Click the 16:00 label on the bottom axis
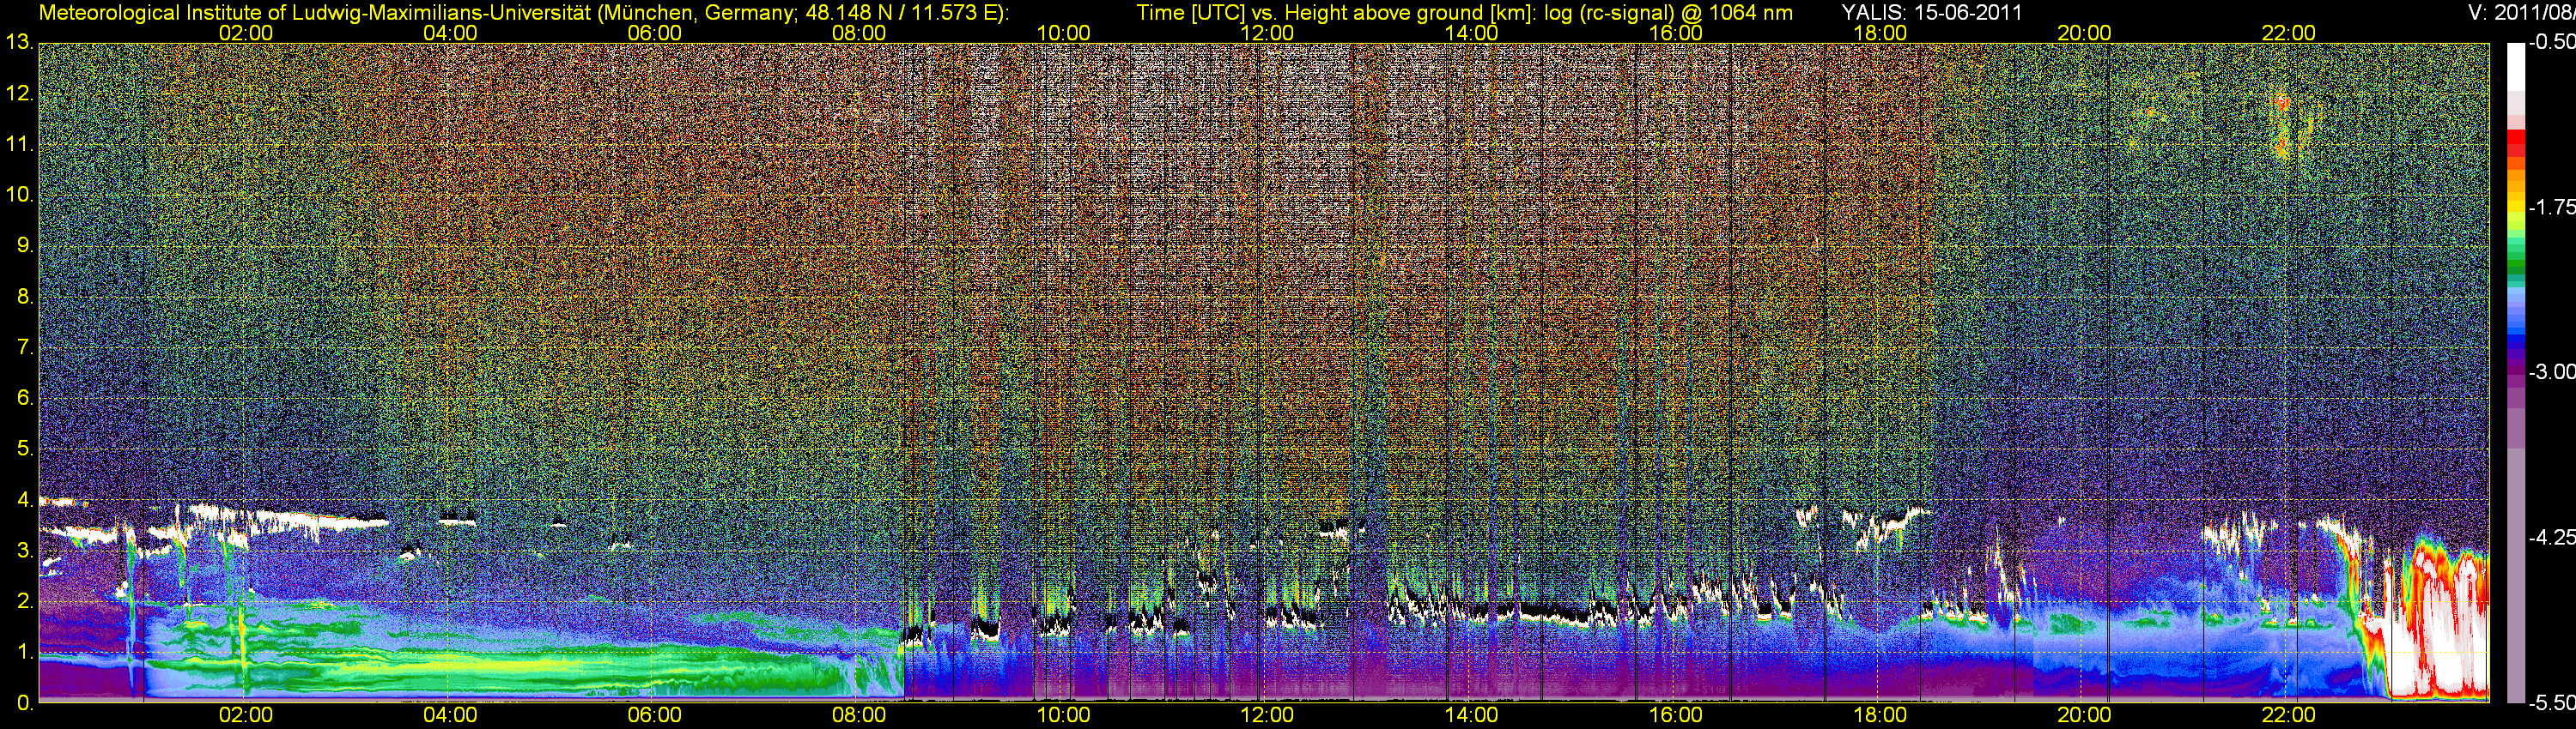 point(1675,715)
